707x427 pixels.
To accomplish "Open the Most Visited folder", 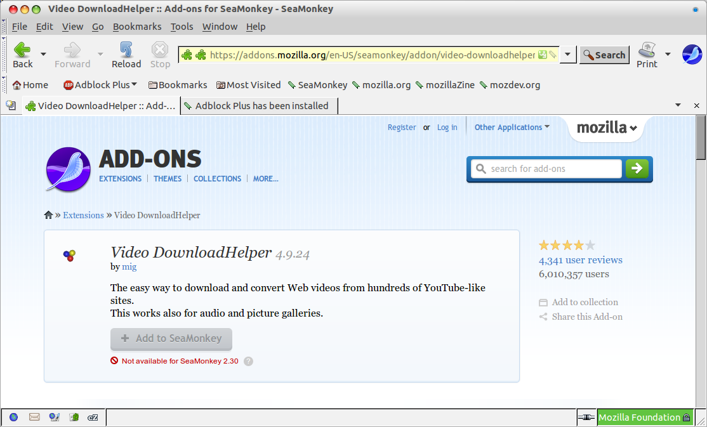I will 248,85.
